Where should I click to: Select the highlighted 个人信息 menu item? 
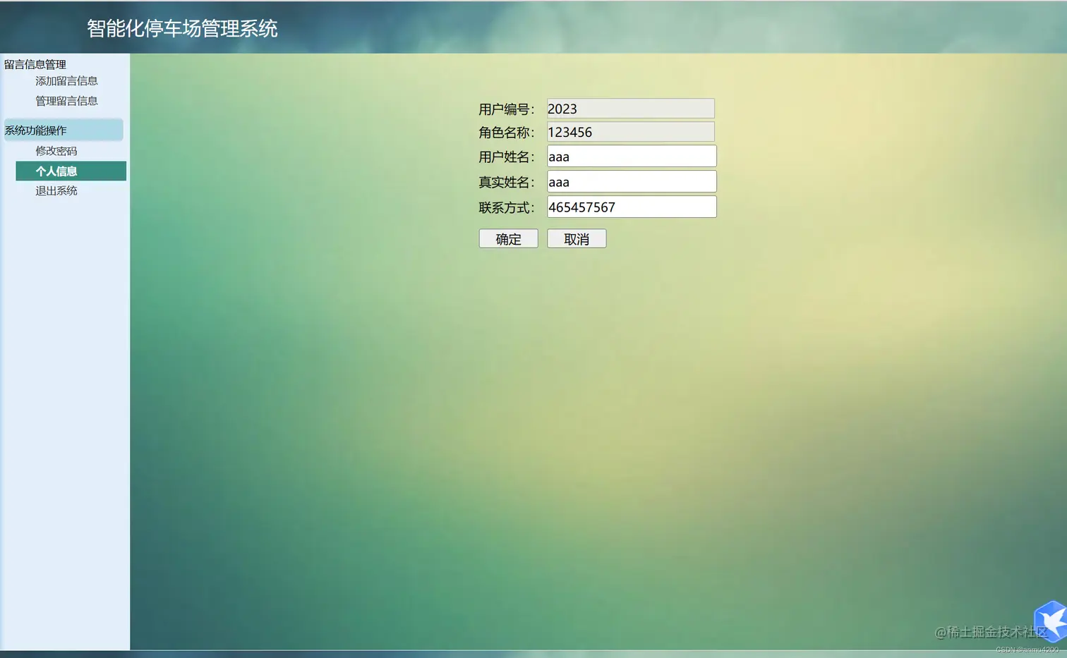[x=71, y=171]
